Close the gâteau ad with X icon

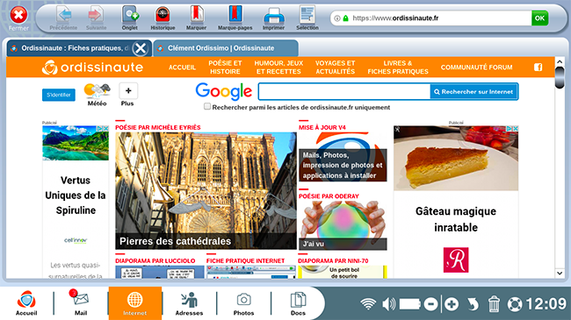point(516,129)
